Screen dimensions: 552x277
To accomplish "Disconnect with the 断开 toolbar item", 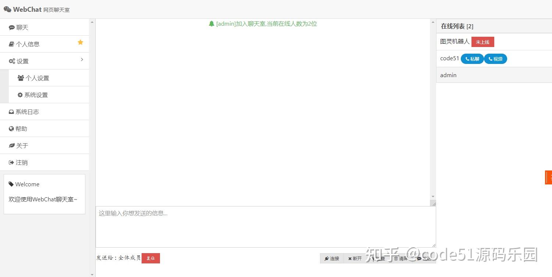I will pyautogui.click(x=354, y=258).
